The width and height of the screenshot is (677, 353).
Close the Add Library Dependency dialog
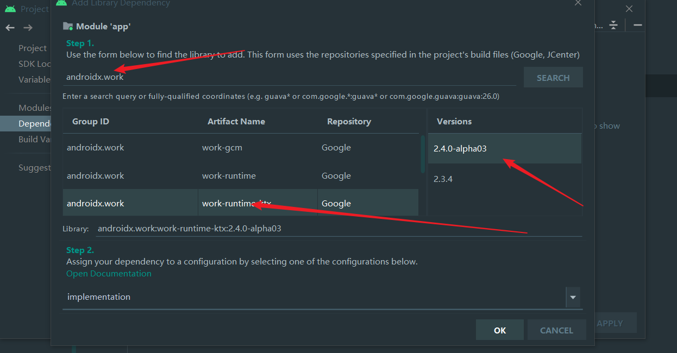click(578, 3)
